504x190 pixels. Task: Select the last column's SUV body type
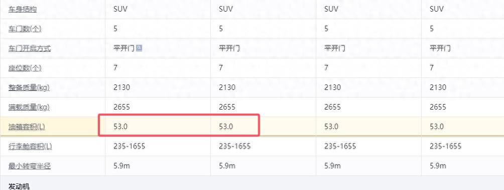click(437, 9)
